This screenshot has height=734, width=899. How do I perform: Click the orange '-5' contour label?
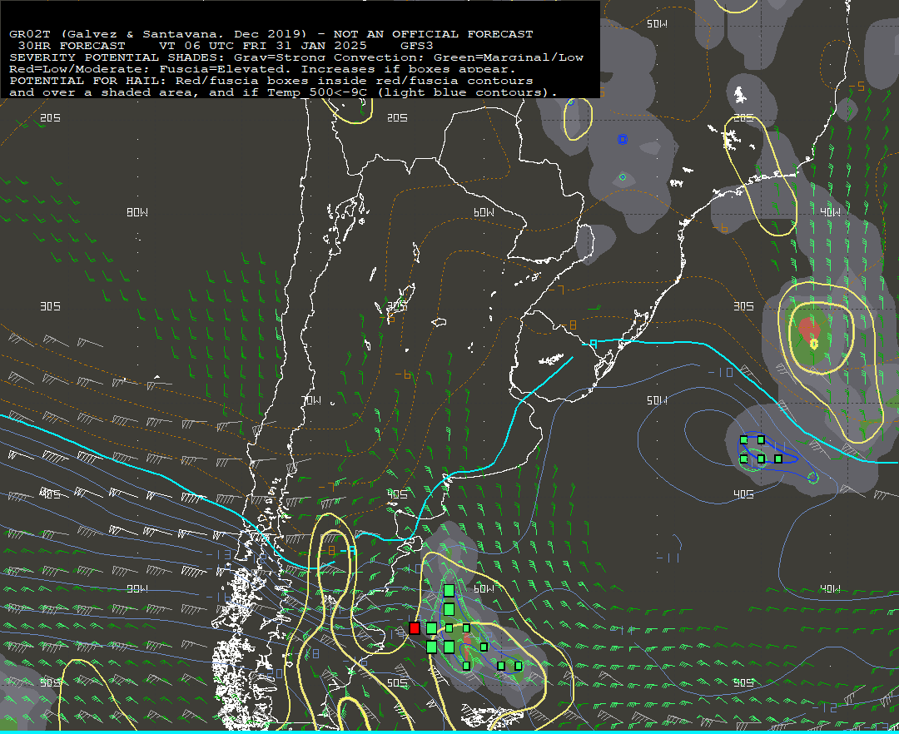(x=856, y=87)
